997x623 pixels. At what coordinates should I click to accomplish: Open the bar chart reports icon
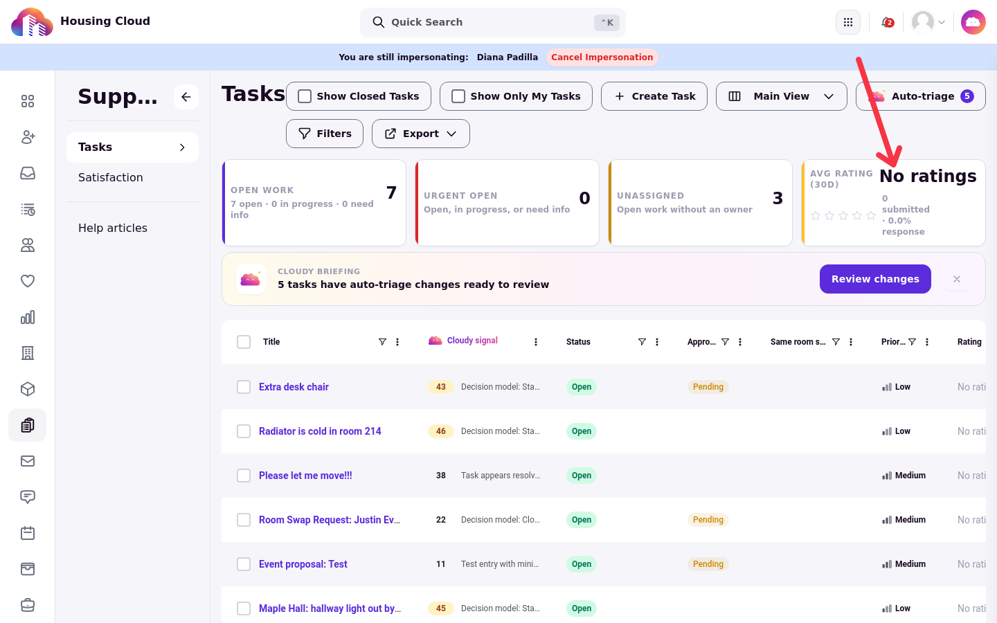click(x=28, y=317)
